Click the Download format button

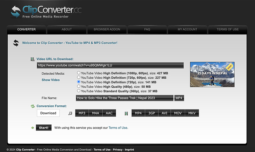[x=48, y=113]
